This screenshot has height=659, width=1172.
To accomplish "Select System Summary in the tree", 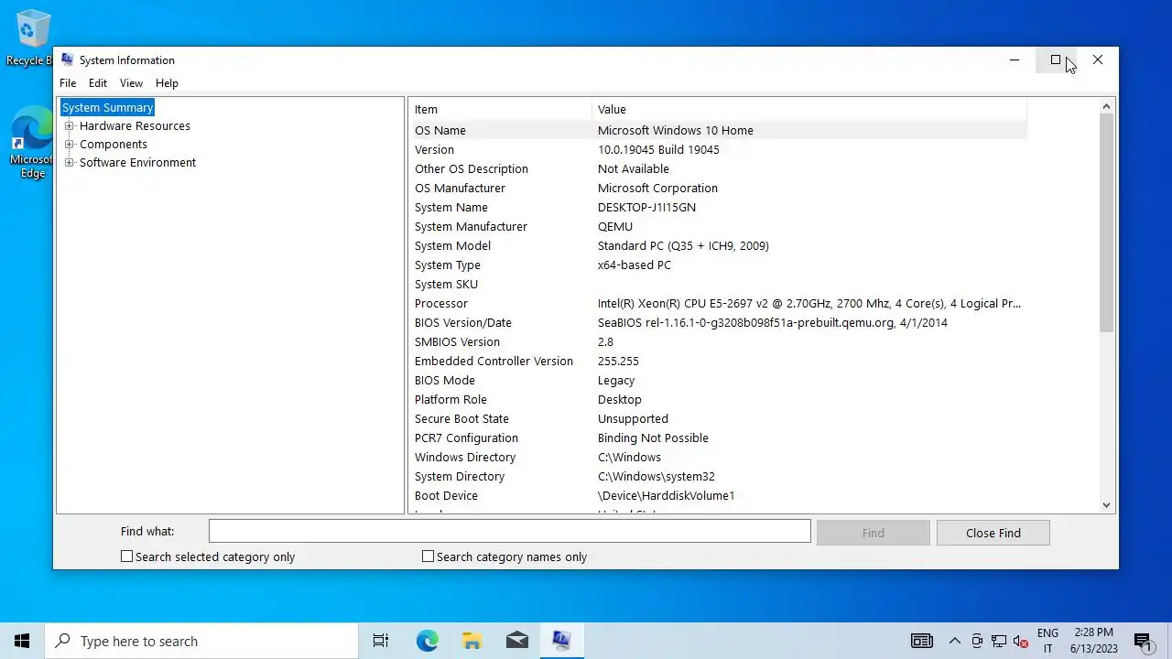I will click(107, 108).
